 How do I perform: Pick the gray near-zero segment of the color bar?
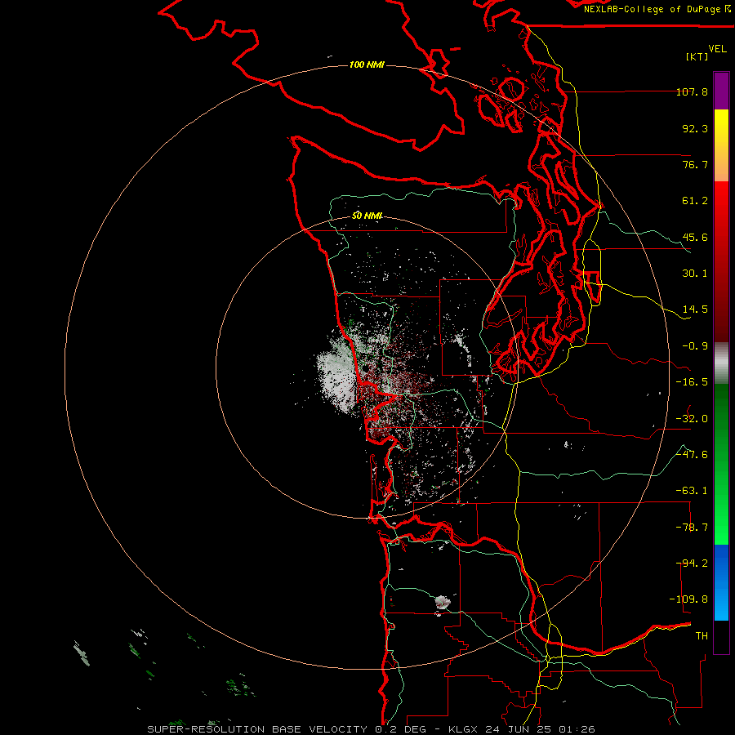[x=721, y=363]
